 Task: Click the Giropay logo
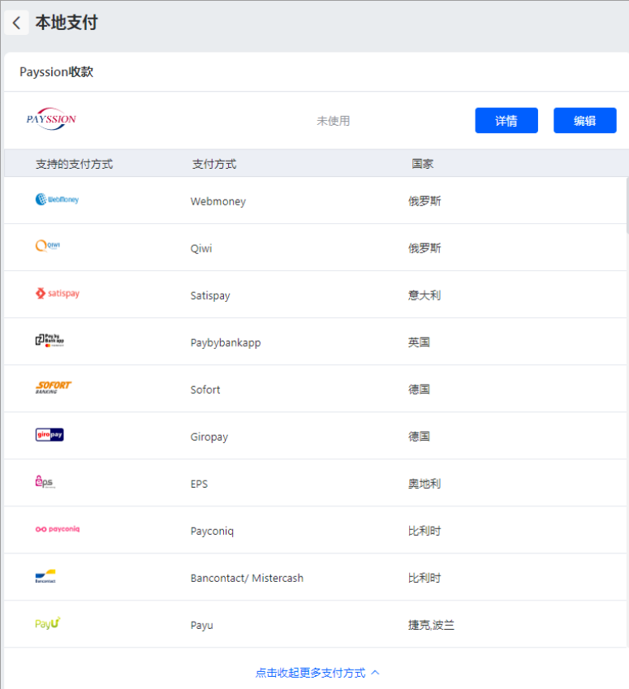tap(50, 434)
